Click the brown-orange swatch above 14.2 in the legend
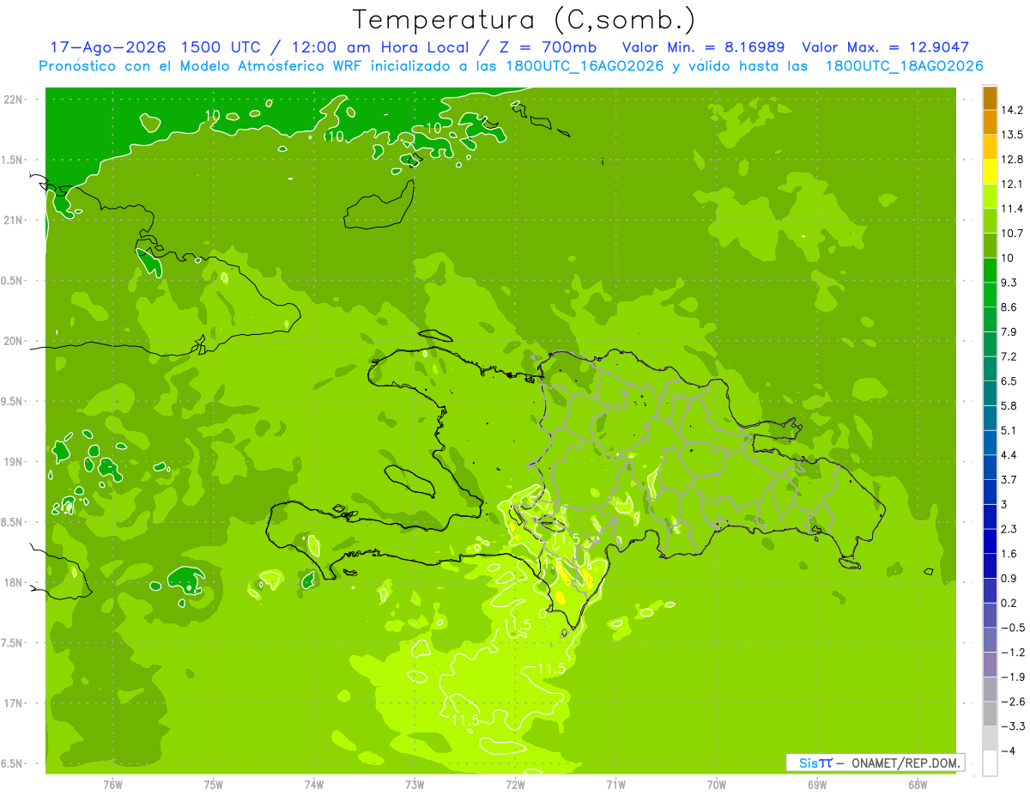 coord(990,98)
